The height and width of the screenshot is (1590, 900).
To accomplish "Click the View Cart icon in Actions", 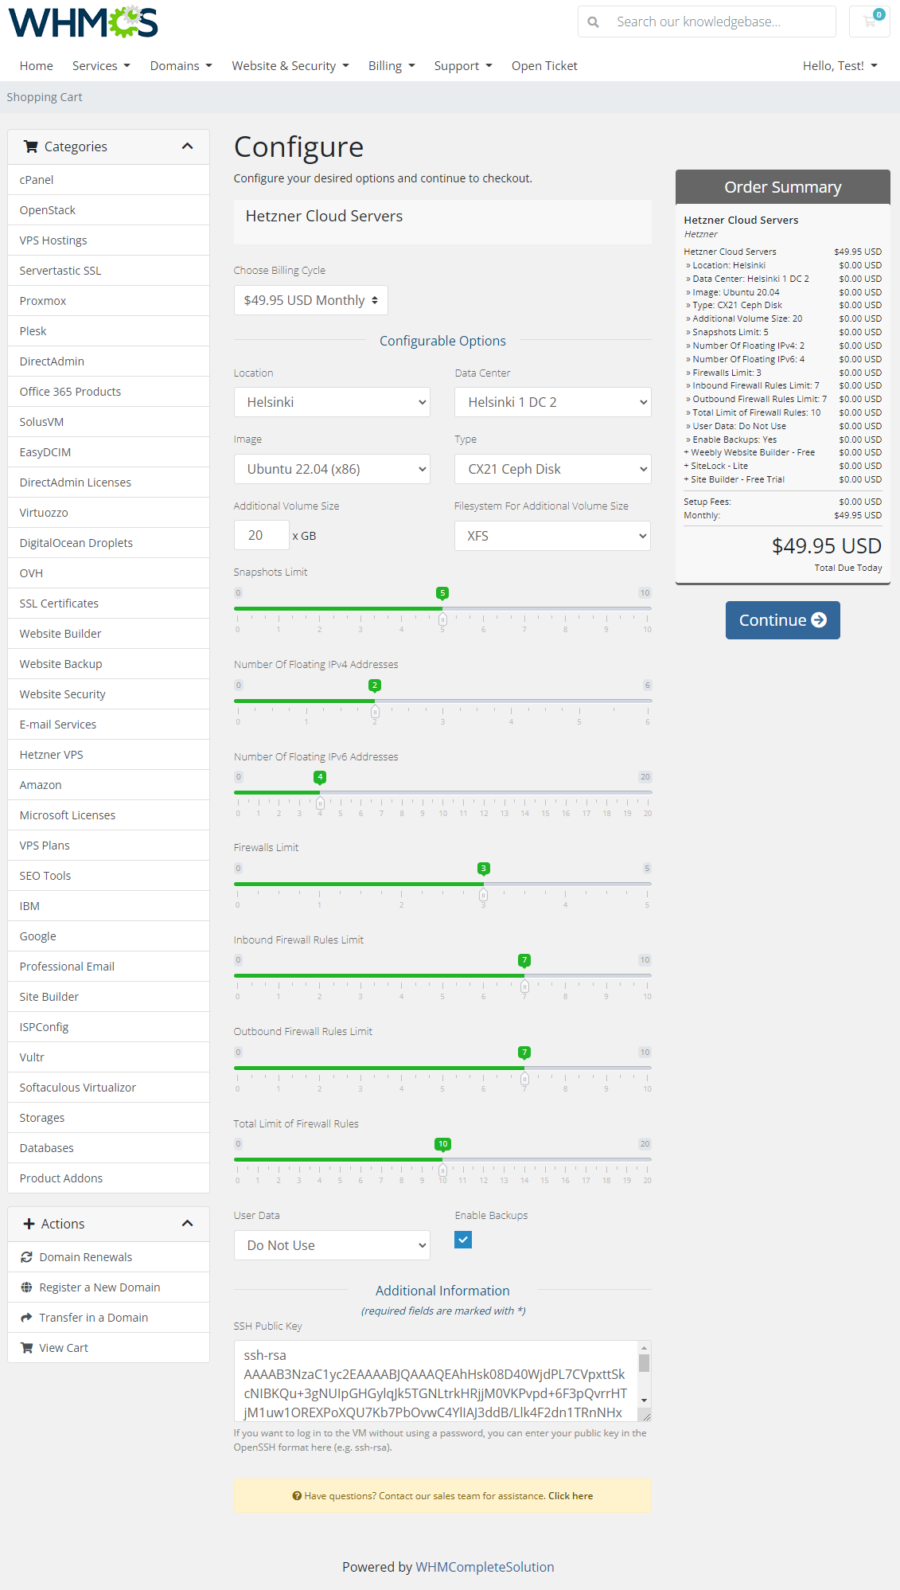I will (x=26, y=1348).
